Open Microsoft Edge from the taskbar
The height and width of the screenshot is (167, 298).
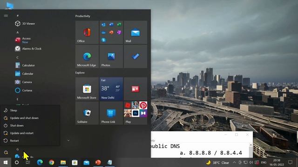pyautogui.click(x=40, y=162)
